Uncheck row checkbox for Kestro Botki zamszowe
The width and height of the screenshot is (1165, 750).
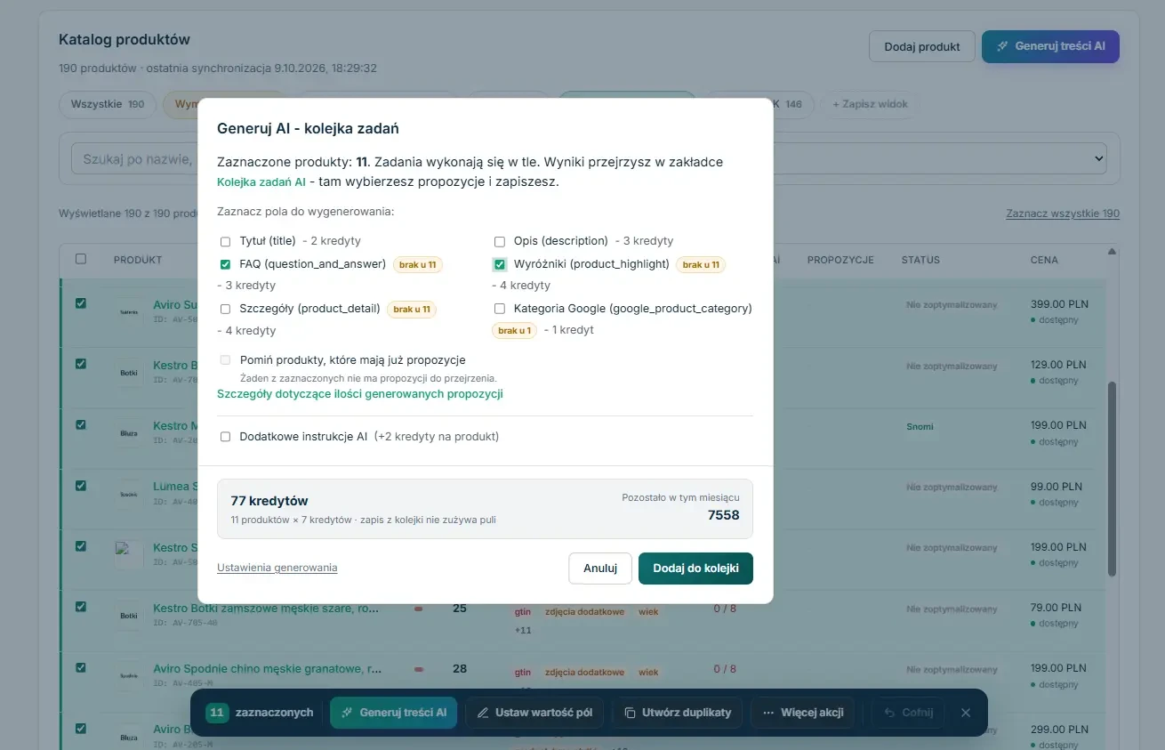coord(81,607)
